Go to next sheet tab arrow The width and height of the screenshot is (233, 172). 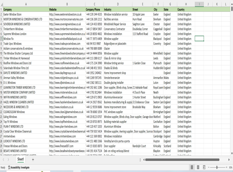point(8,160)
